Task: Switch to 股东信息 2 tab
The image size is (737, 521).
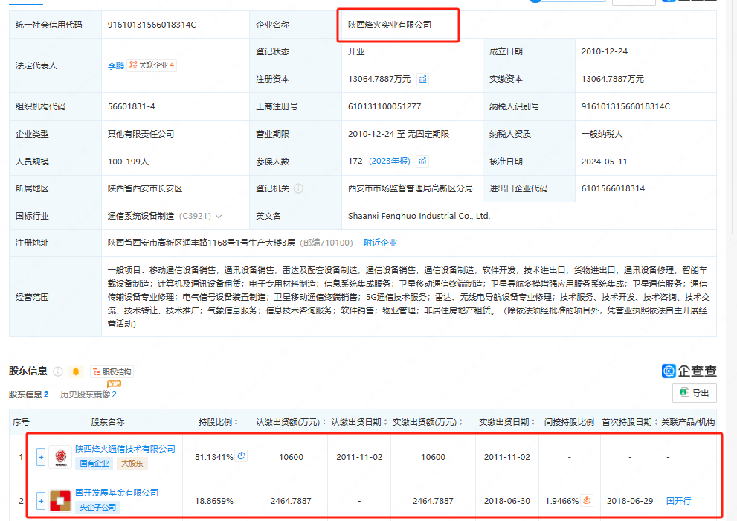Action: point(29,394)
